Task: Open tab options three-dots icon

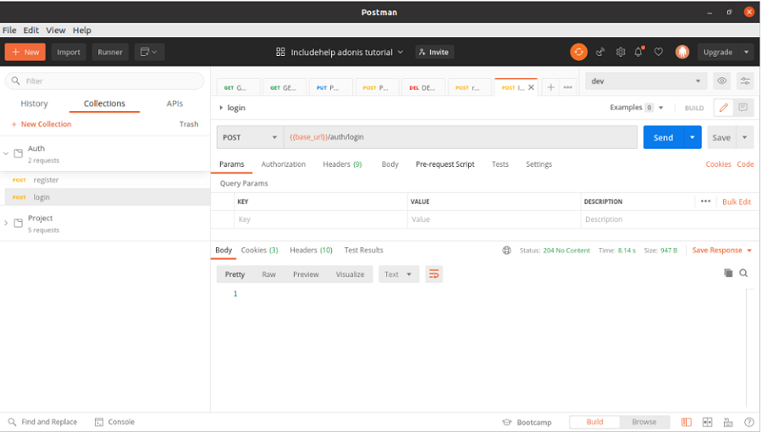Action: pos(567,87)
